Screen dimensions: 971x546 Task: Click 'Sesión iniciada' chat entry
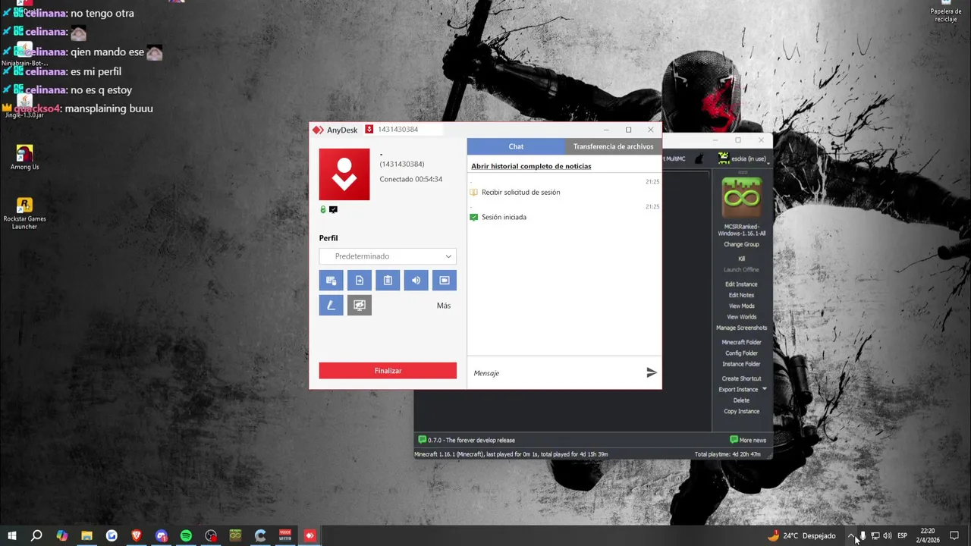pos(504,218)
